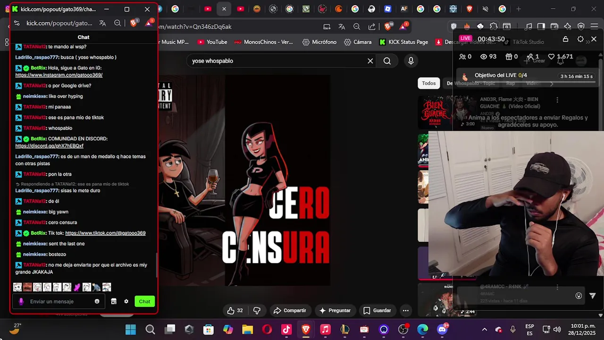
Task: Select the 'Todos' filter chip
Action: pyautogui.click(x=429, y=83)
